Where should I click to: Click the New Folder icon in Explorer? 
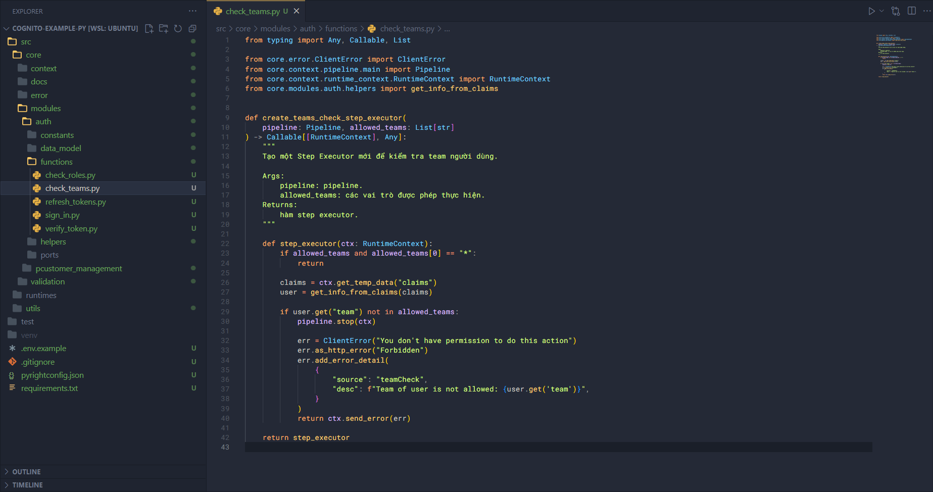(163, 28)
